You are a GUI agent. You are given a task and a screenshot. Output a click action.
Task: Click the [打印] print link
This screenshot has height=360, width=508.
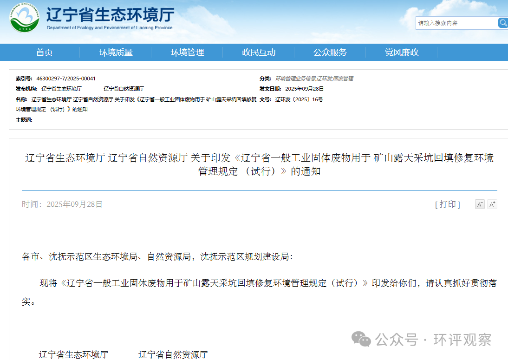(447, 204)
